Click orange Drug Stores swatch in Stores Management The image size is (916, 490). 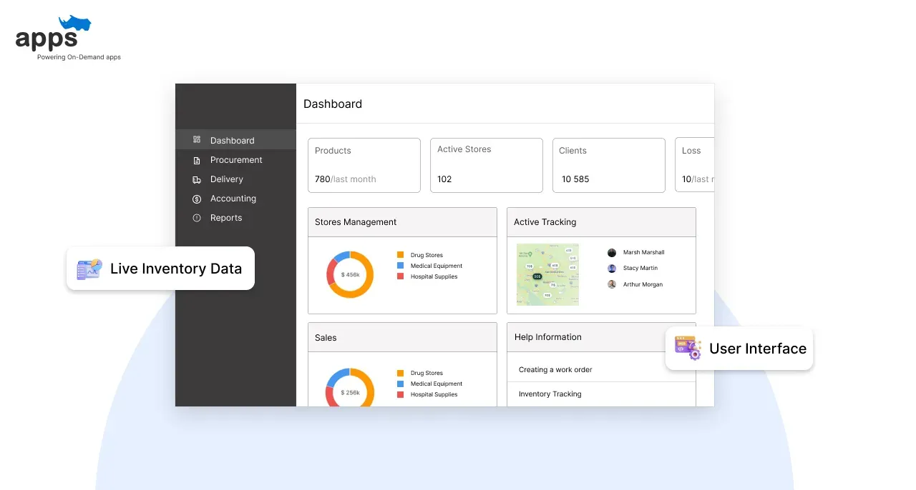tap(401, 255)
